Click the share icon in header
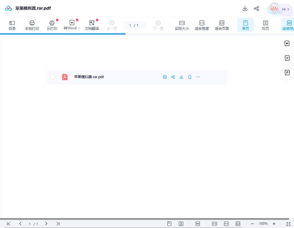Image resolution: width=294 pixels, height=228 pixels. pyautogui.click(x=256, y=8)
